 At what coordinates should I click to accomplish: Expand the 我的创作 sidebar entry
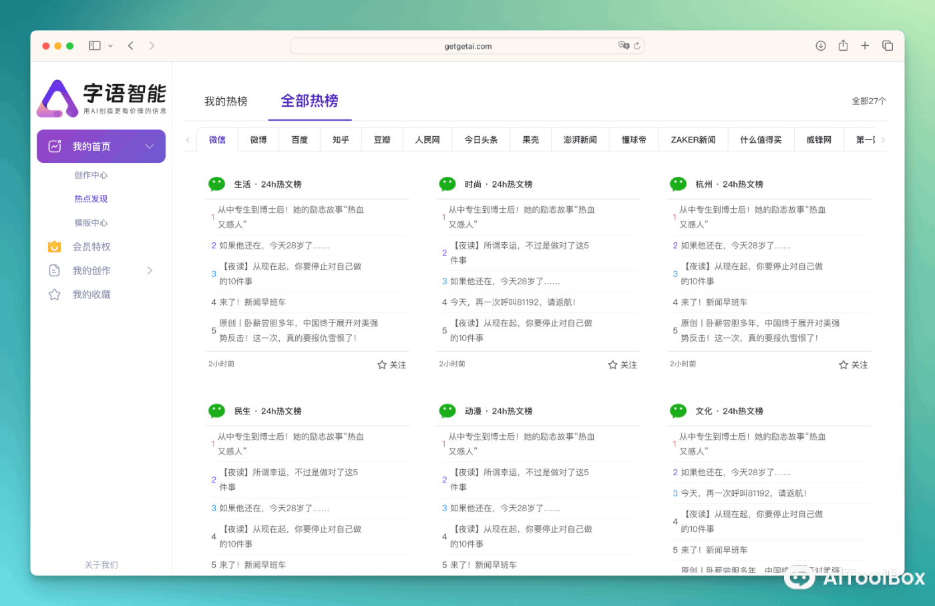click(150, 270)
